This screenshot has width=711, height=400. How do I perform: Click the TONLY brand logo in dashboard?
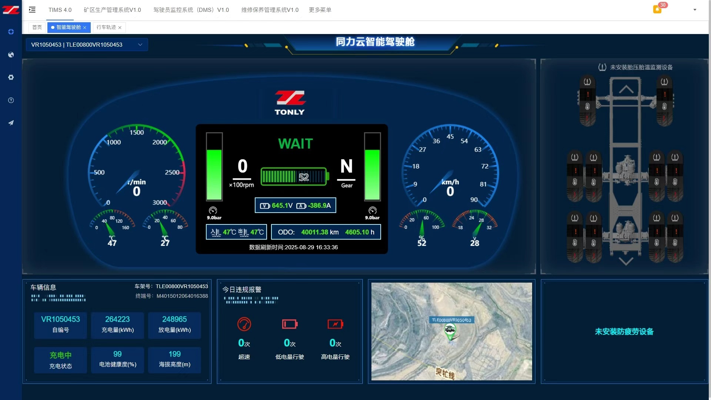[290, 103]
